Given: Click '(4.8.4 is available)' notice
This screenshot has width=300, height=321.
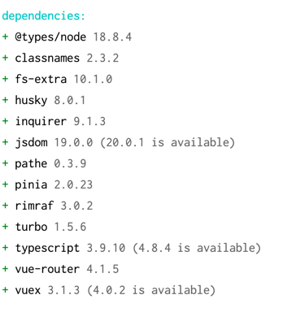Looking at the screenshot, I should [197, 248].
